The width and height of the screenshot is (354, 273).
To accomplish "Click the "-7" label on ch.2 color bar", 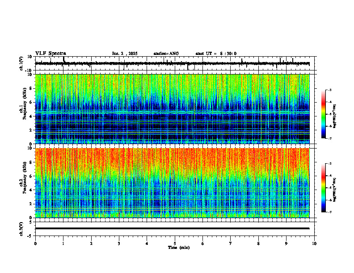I will click(330, 212).
